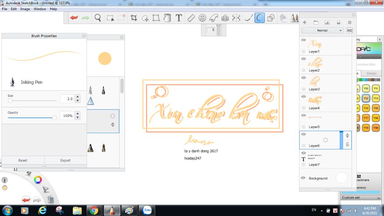Select the Steady Stroke tool
This screenshot has width=384, height=216.
point(248,18)
